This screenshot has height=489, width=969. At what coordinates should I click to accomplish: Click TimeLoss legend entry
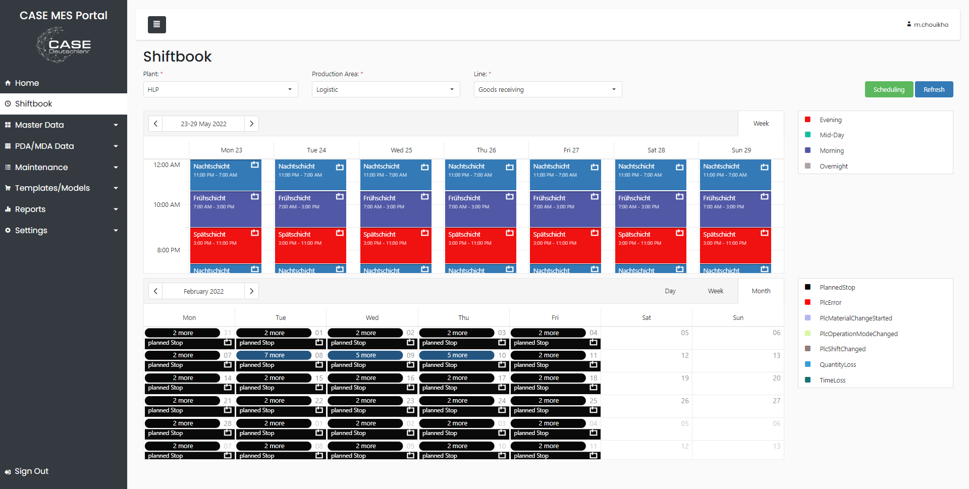point(832,380)
